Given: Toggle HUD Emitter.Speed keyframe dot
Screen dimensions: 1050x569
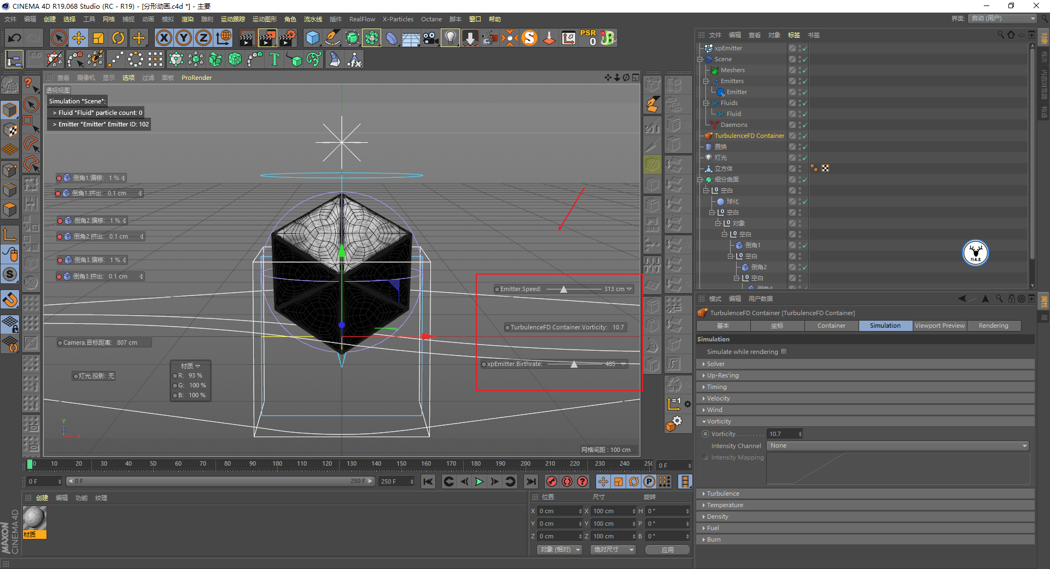Looking at the screenshot, I should 497,289.
